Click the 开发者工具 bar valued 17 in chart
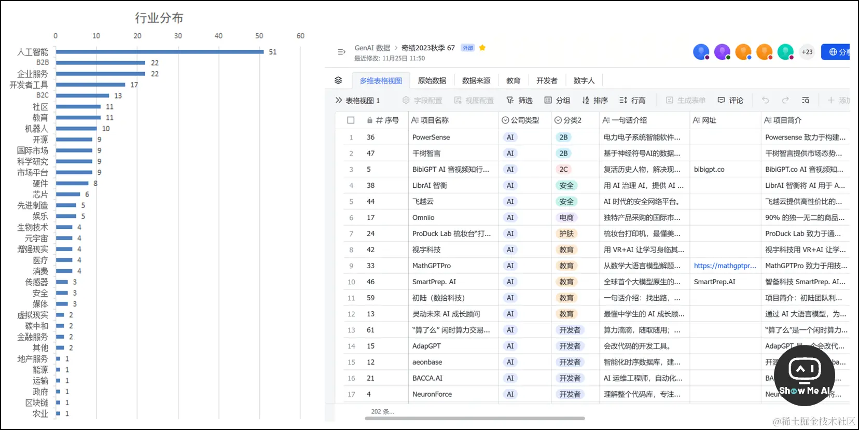The height and width of the screenshot is (430, 859). click(91, 85)
